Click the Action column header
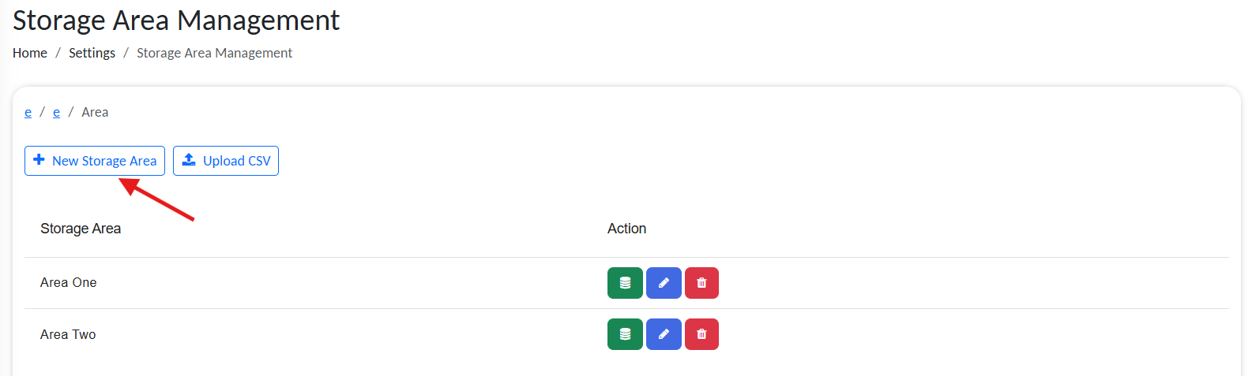Viewport: 1256px width, 376px height. [626, 229]
